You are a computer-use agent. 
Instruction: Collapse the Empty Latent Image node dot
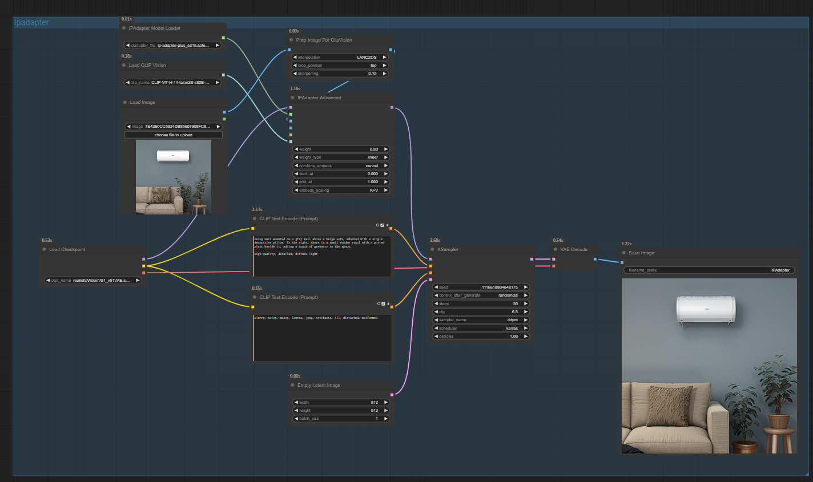292,385
